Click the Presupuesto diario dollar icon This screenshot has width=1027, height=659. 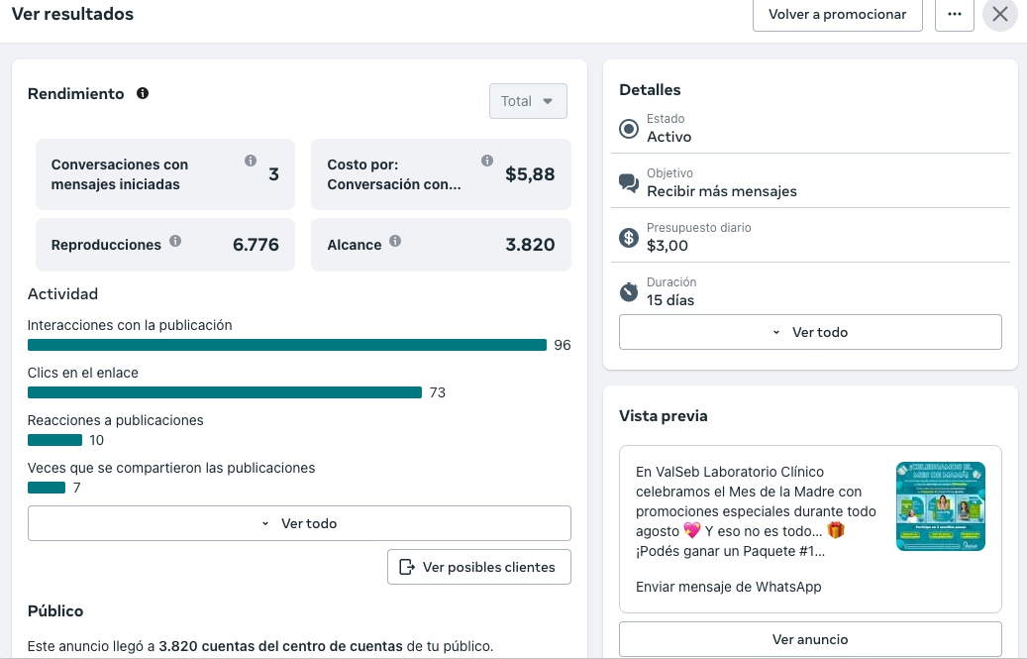(x=629, y=238)
